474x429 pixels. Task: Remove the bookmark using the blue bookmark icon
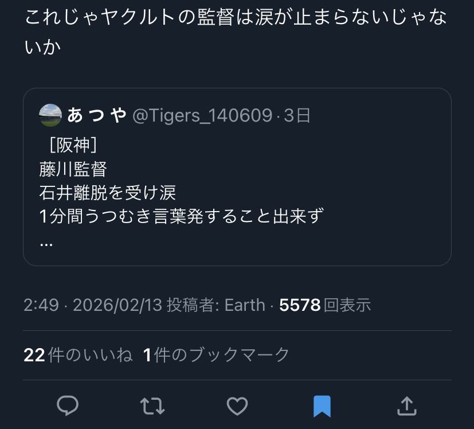[x=322, y=406]
